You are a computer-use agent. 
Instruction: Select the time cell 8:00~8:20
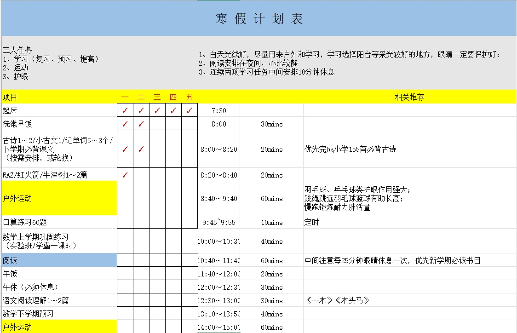[219, 149]
